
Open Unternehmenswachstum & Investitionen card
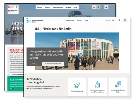97,87
